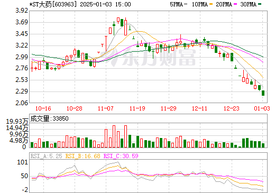Image resolution: width=275 pixels, height=193 pixels.
Task: Click the 5PMA gray legend swatch
Action: tap(186, 4)
